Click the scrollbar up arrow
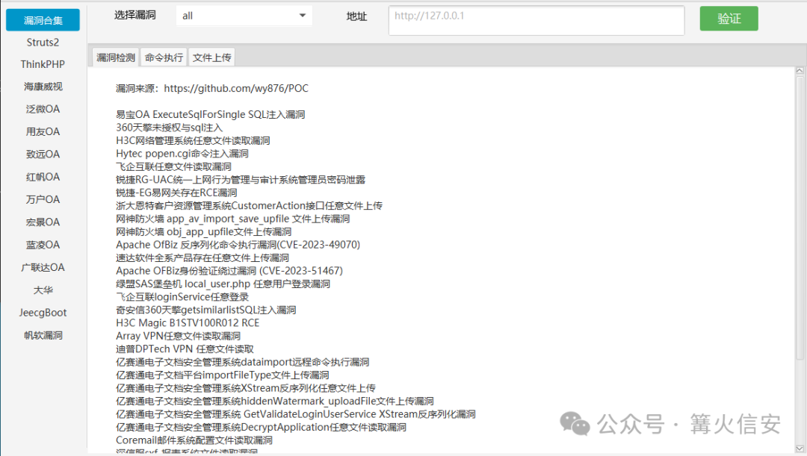807x456 pixels. click(800, 70)
